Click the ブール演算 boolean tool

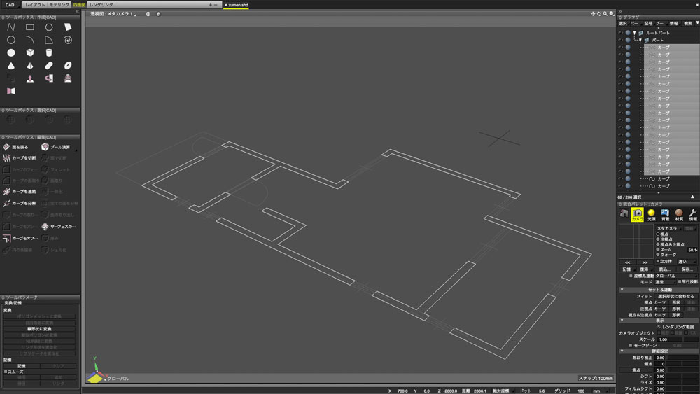click(56, 147)
